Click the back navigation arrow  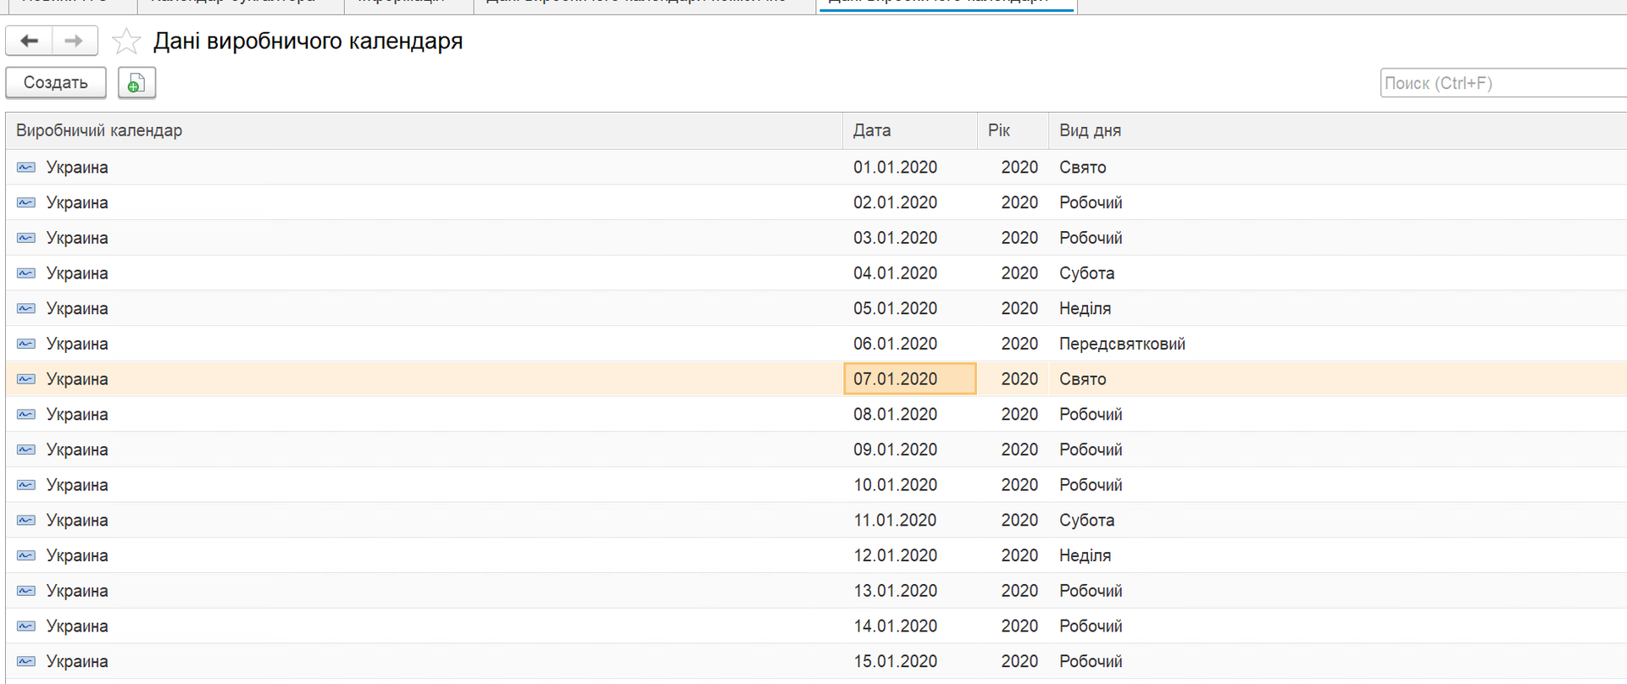[30, 41]
